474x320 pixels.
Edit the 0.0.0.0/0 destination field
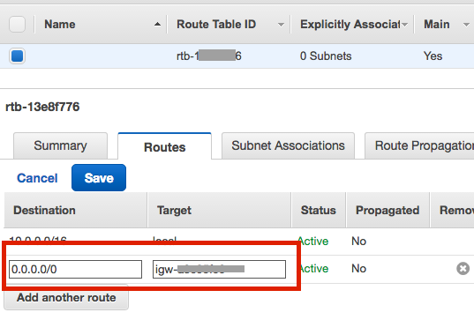tap(75, 269)
